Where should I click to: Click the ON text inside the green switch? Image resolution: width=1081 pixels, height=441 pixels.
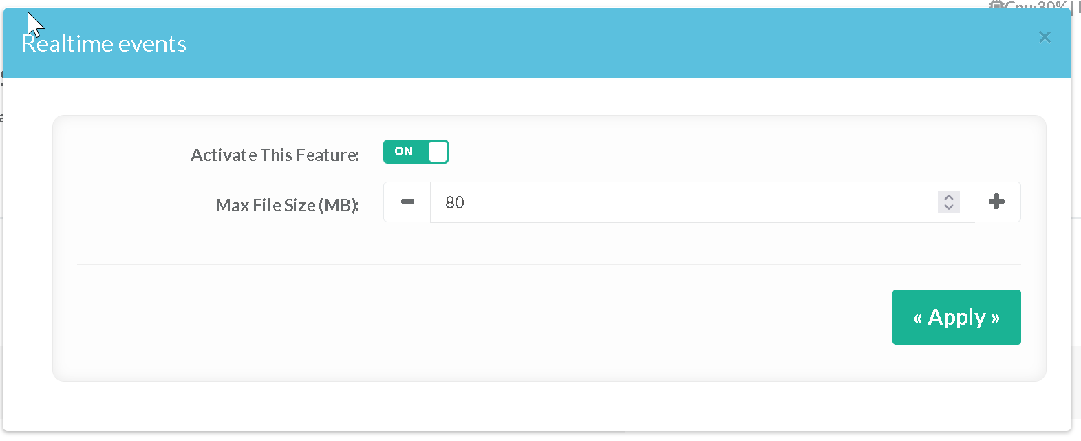click(x=404, y=152)
